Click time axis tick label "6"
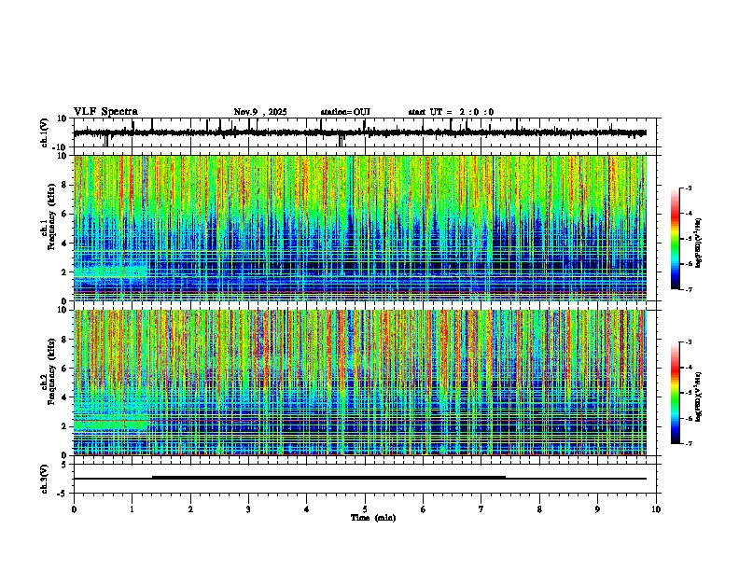The image size is (739, 571). 424,509
